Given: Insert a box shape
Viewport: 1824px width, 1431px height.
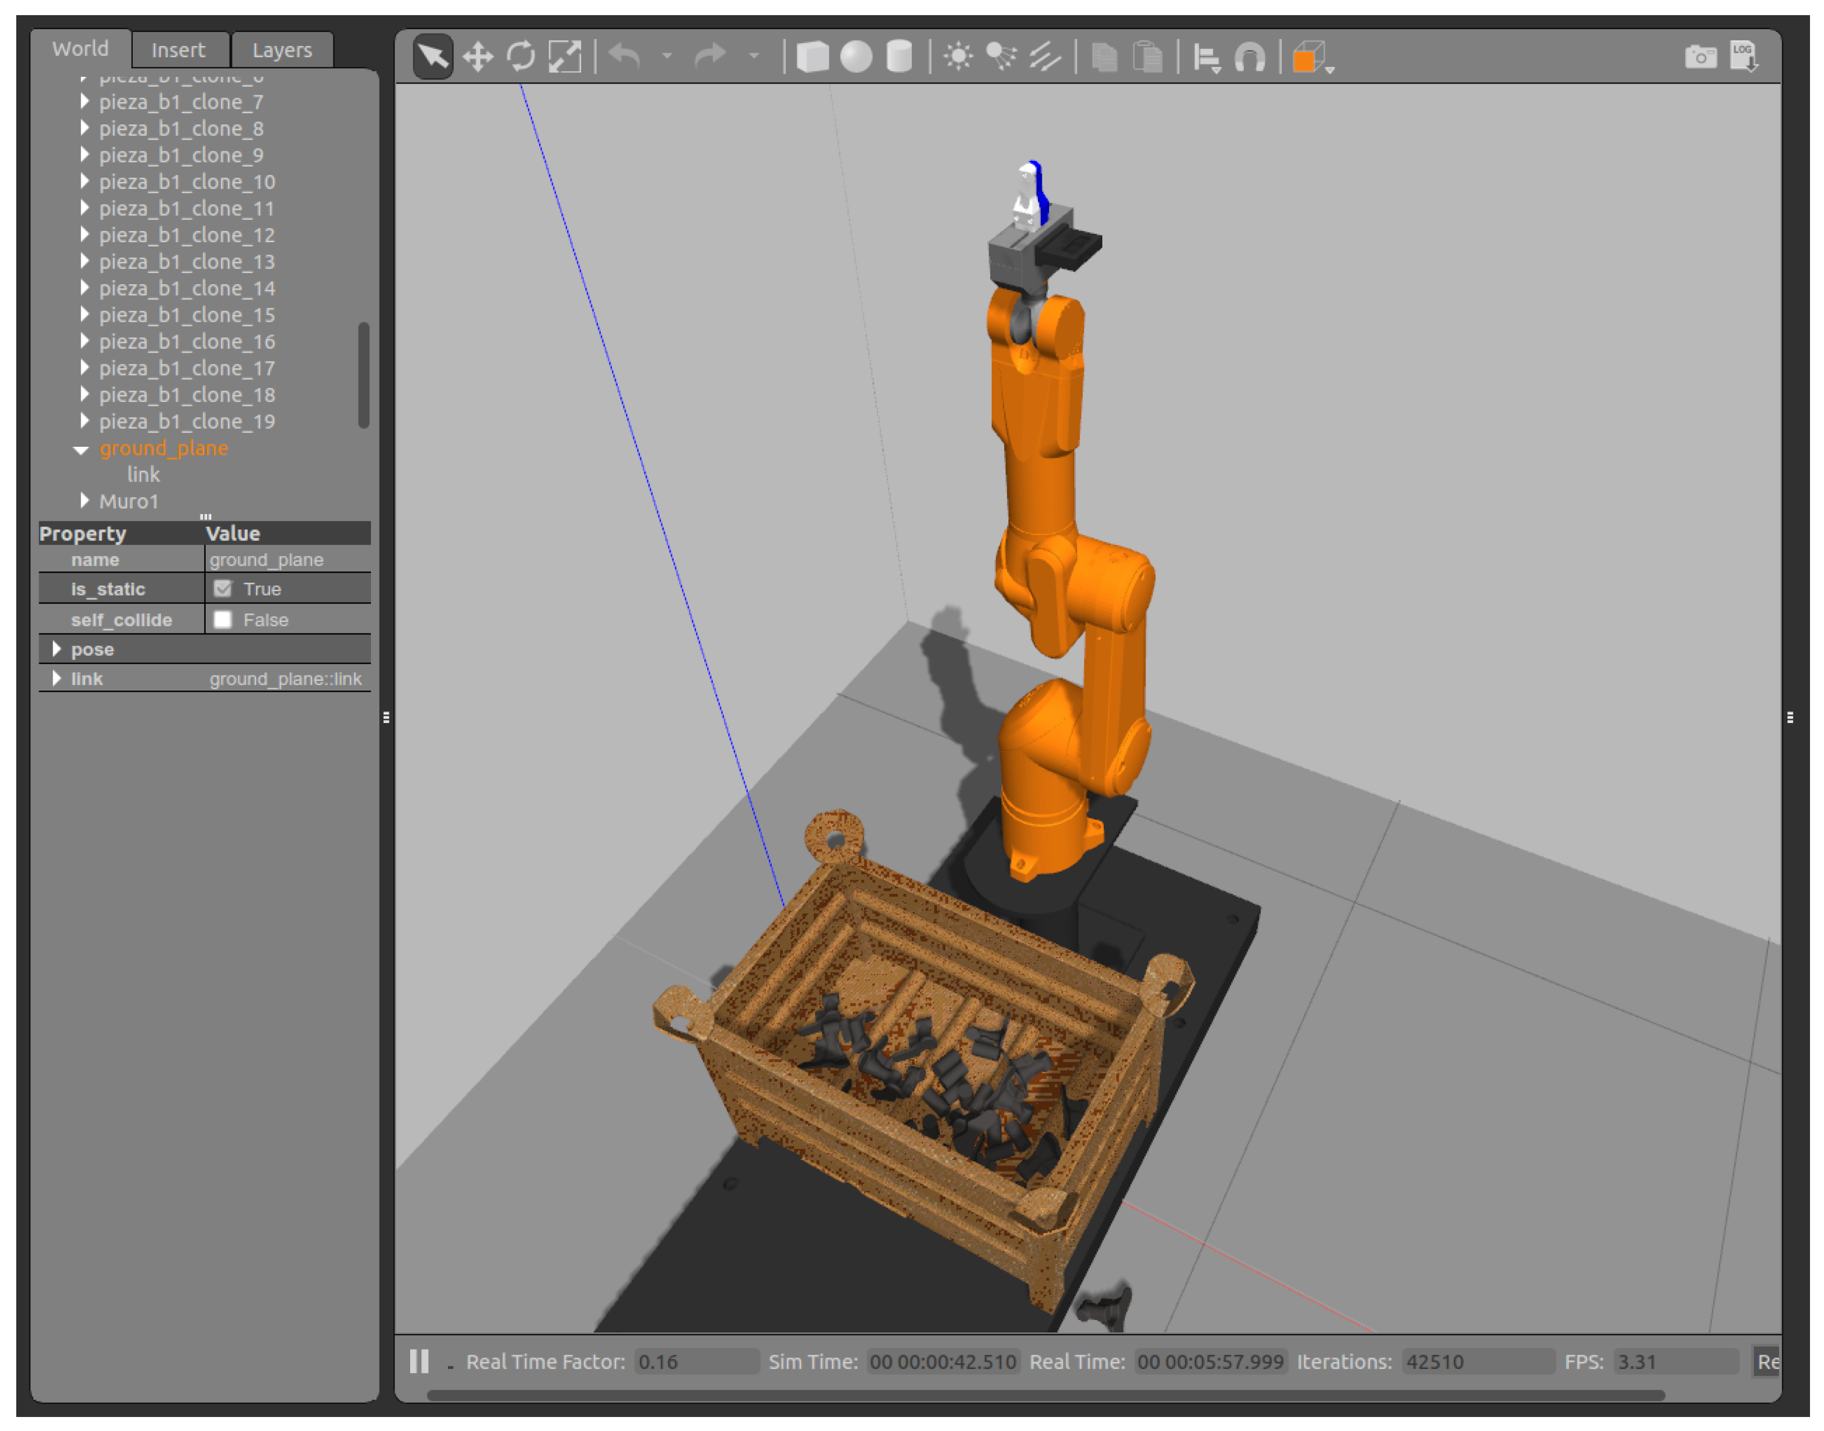Looking at the screenshot, I should [x=811, y=57].
